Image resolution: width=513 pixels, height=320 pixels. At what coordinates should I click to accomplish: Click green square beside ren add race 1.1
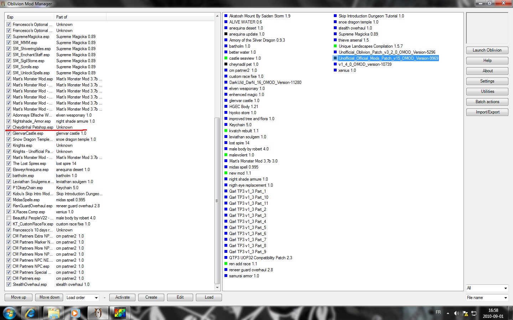pyautogui.click(x=226, y=264)
